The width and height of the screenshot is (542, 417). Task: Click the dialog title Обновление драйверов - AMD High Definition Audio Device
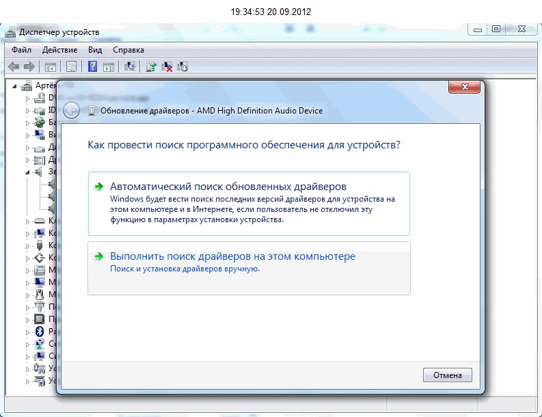point(212,111)
